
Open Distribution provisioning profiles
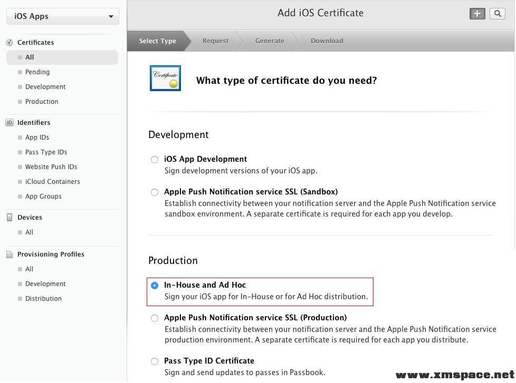tap(43, 299)
